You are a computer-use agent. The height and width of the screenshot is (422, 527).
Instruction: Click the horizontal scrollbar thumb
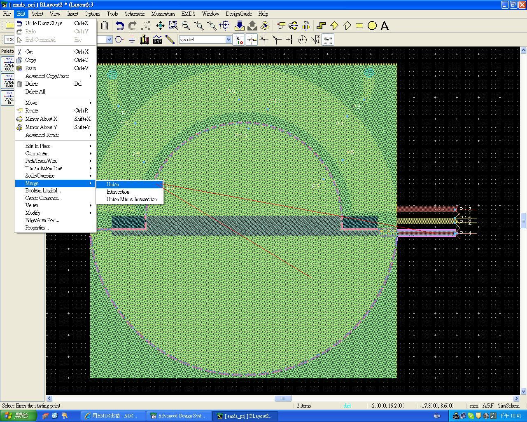point(283,398)
